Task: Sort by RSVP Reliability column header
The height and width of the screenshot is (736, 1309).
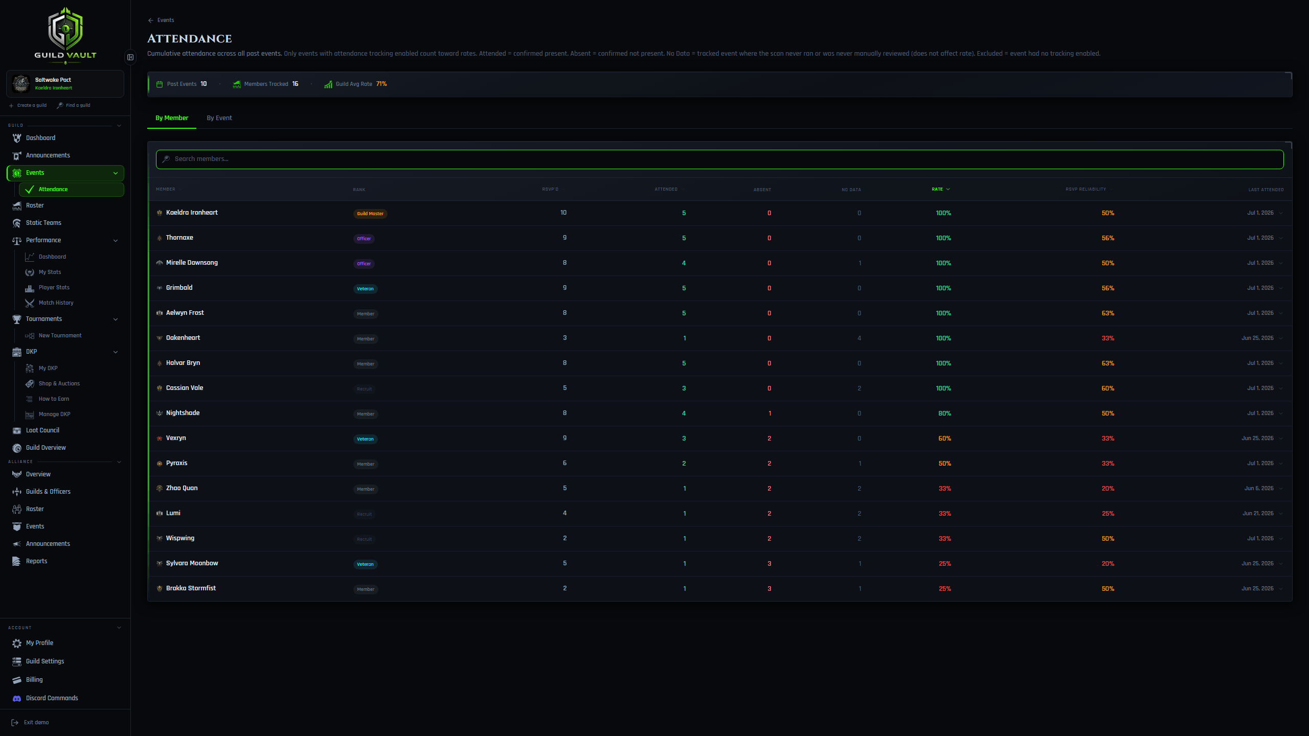Action: 1088,190
